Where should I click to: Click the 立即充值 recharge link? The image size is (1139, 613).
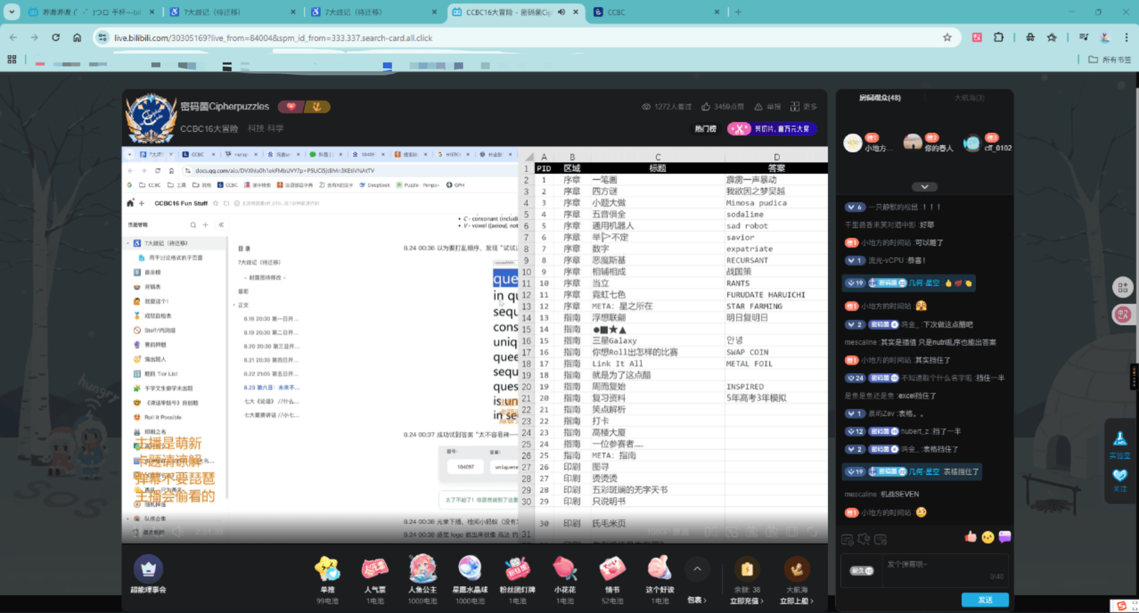pos(746,601)
